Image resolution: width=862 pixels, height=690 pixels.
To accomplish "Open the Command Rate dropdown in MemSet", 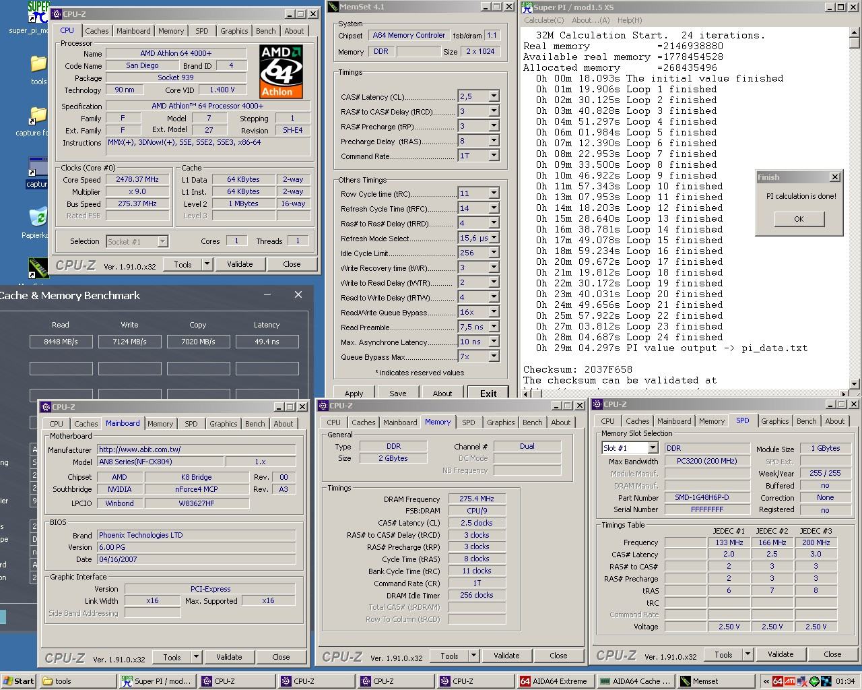I will (x=494, y=156).
